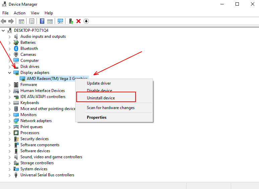Image resolution: width=259 pixels, height=189 pixels.
Task: Select Audio inputs and outputs label
Action: coord(43,36)
